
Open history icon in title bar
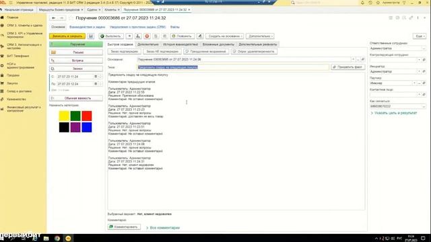(370, 3)
